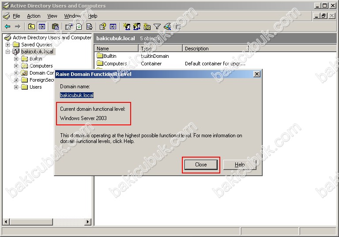The height and width of the screenshot is (237, 339).
Task: Click the tree pane scroll right arrow
Action: (88, 222)
